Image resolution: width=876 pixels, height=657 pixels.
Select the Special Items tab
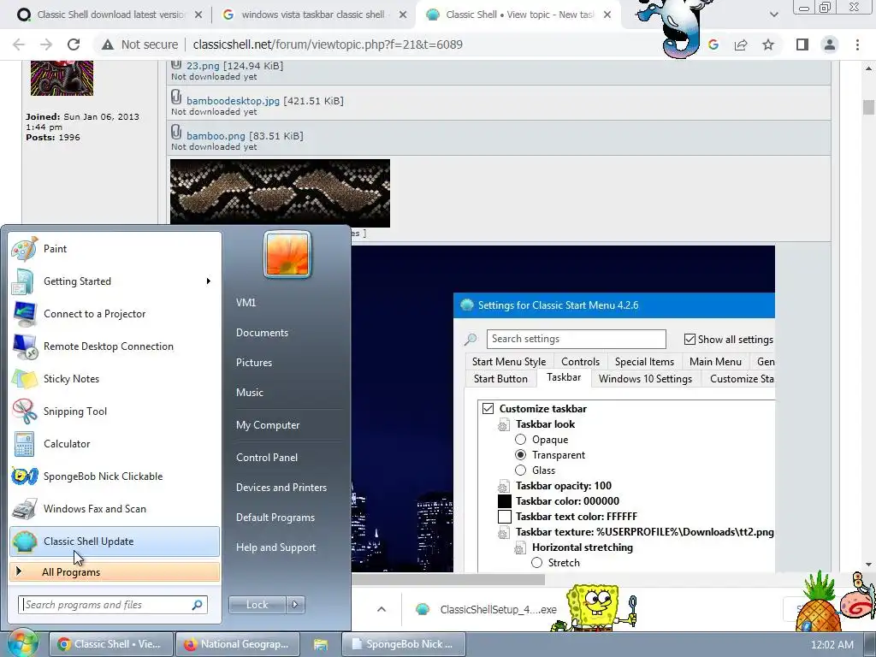[x=644, y=362]
